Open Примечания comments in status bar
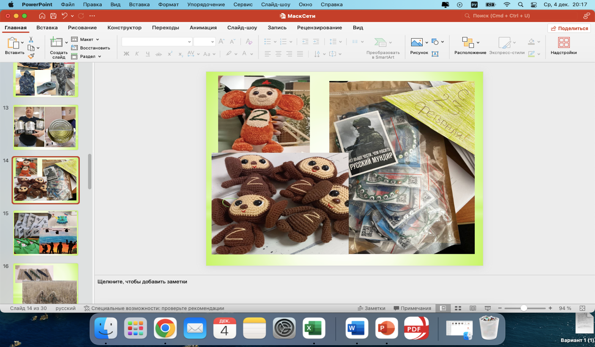Viewport: 595px width, 347px height. point(413,308)
